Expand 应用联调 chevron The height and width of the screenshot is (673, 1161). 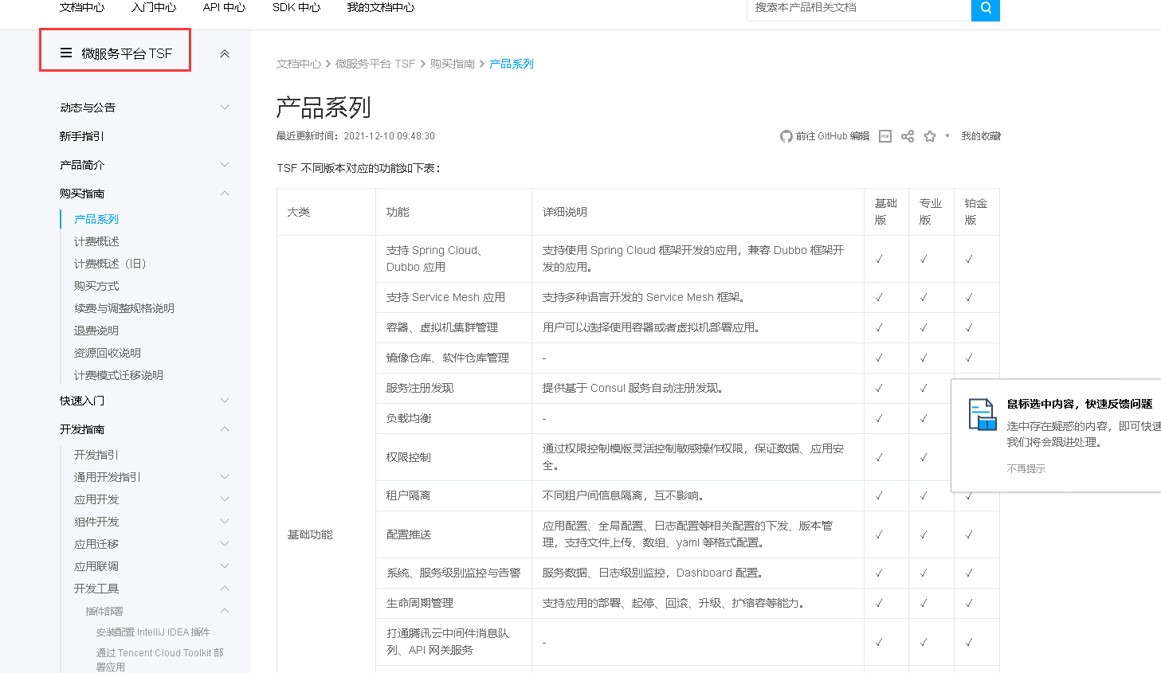[x=225, y=566]
